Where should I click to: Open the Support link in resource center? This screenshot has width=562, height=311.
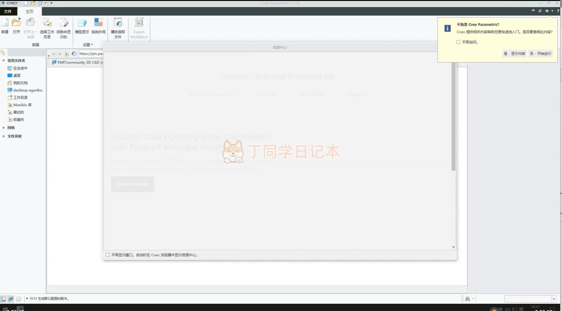pyautogui.click(x=356, y=94)
